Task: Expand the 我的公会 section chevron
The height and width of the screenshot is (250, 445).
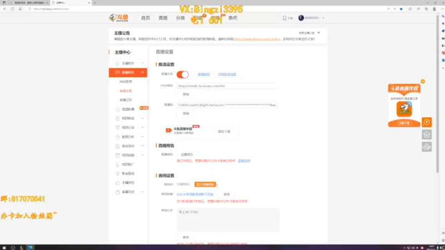Action: point(142,128)
